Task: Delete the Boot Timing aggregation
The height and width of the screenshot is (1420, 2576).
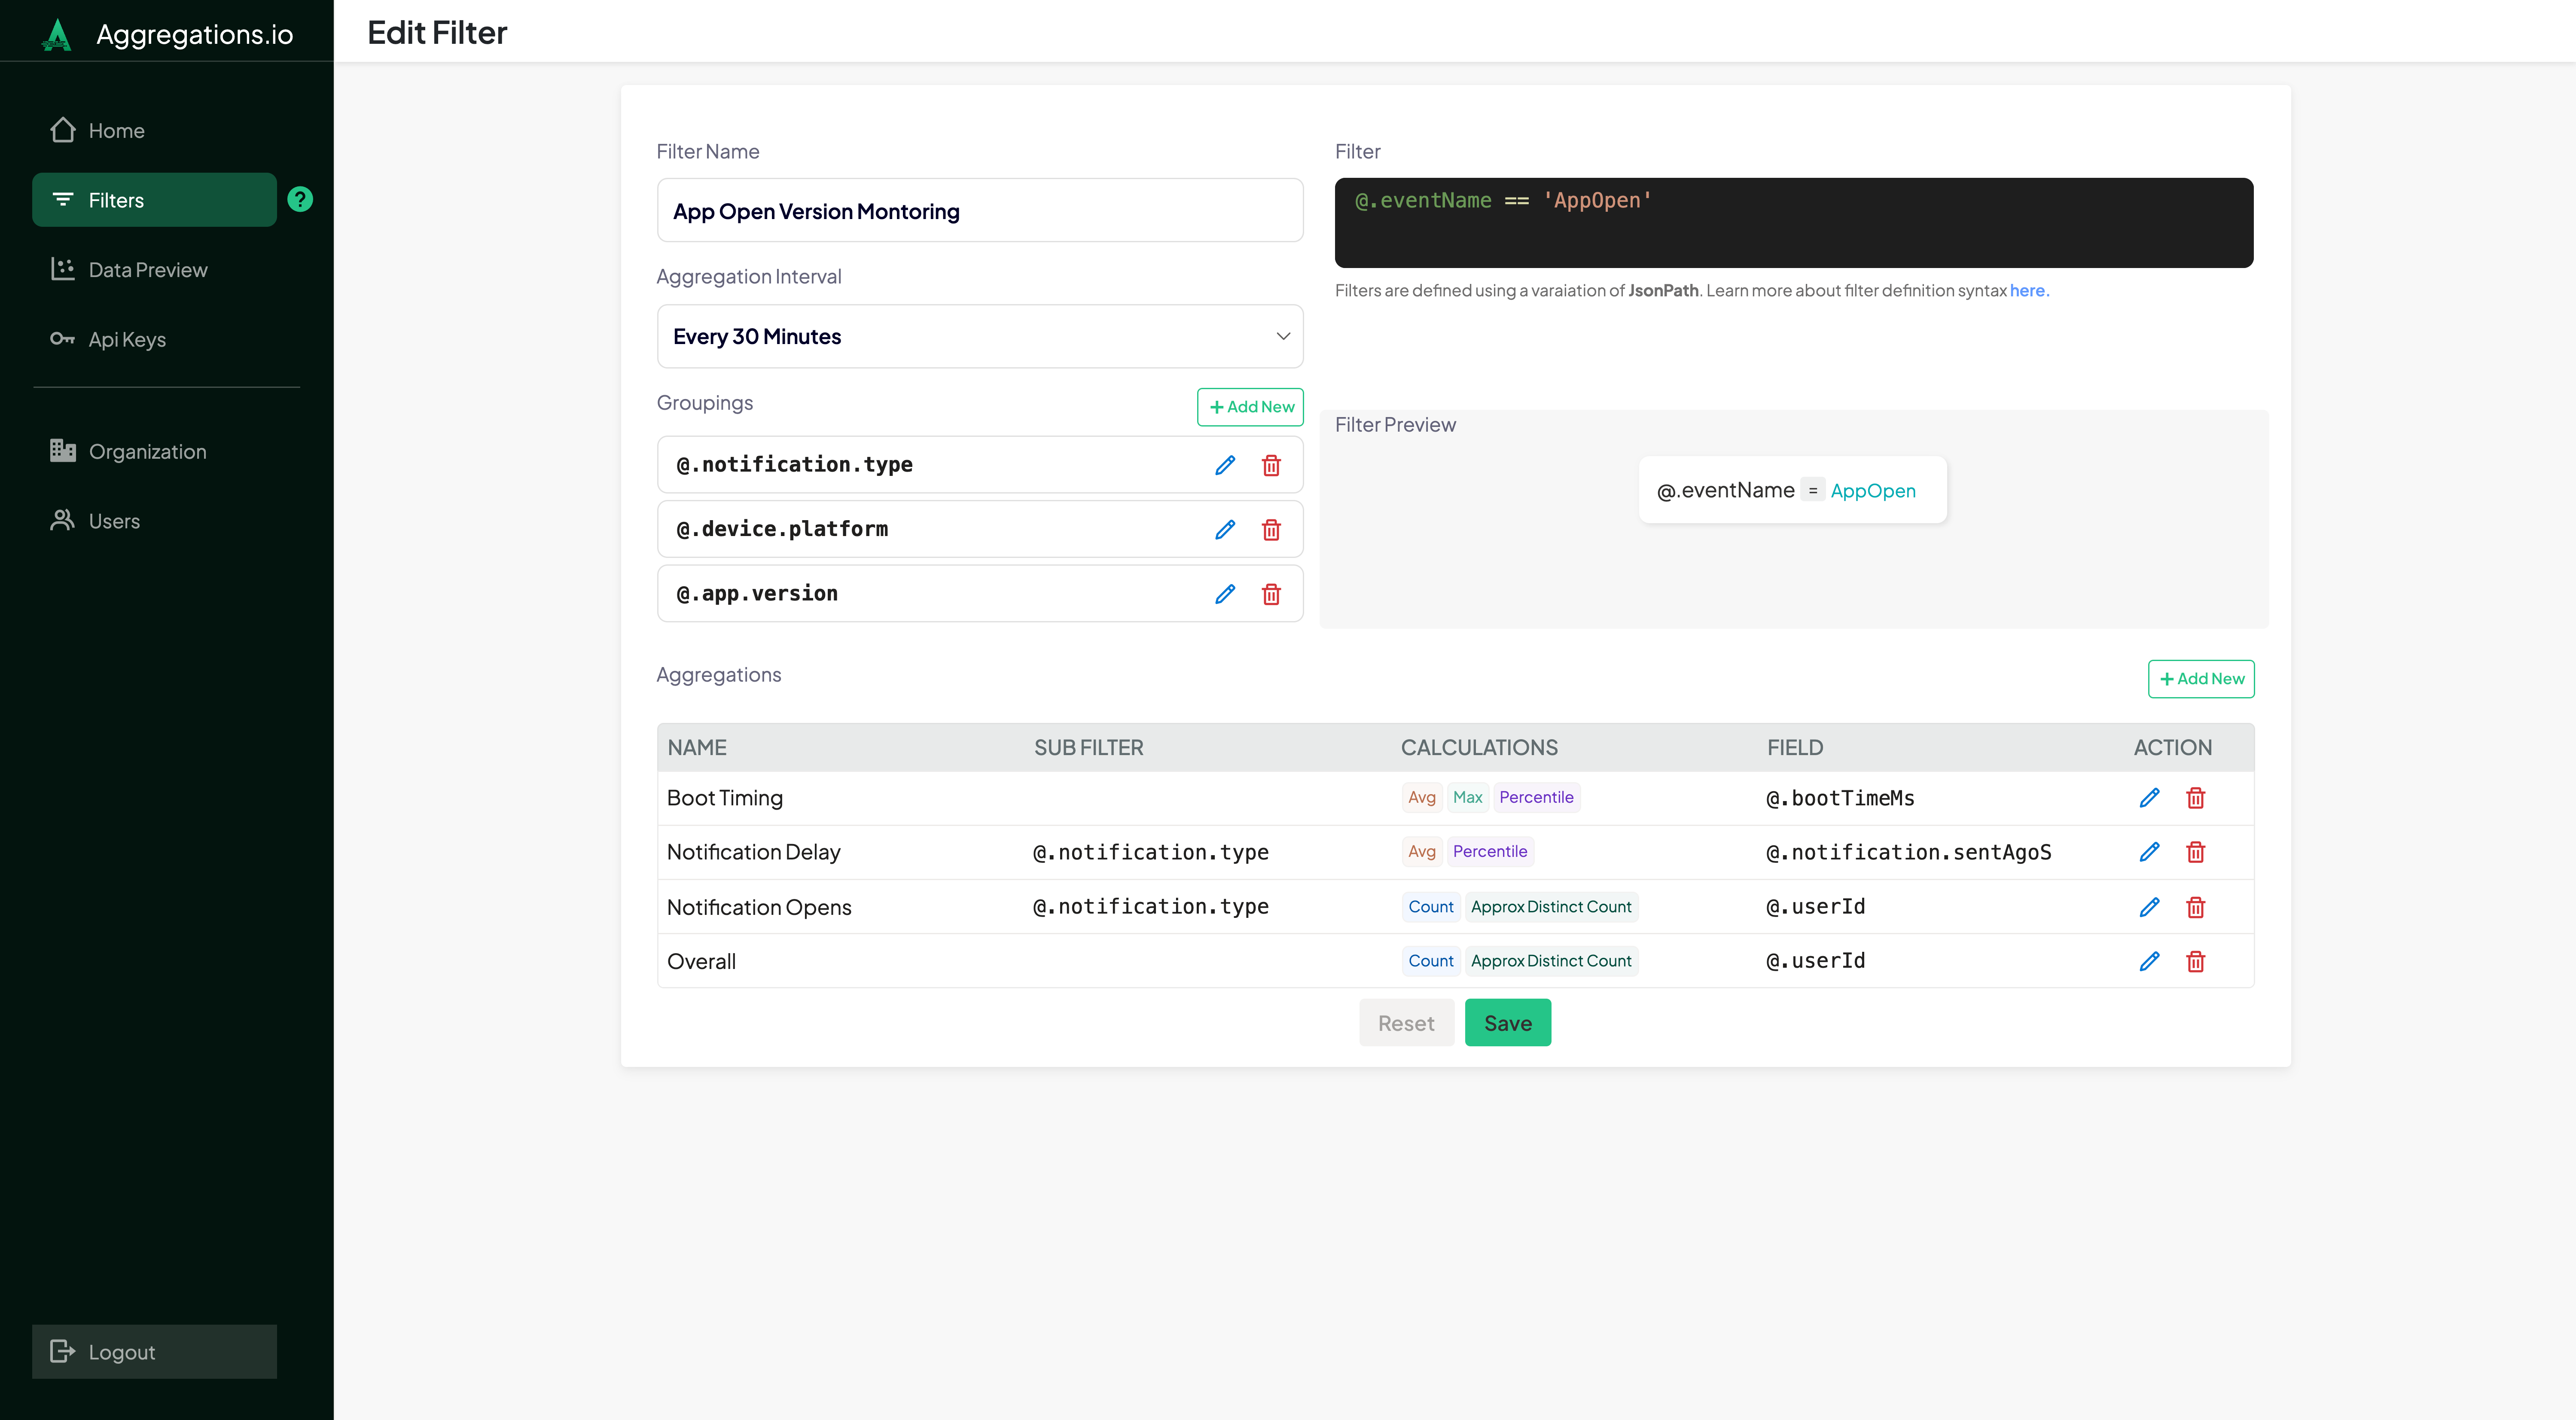Action: point(2195,798)
